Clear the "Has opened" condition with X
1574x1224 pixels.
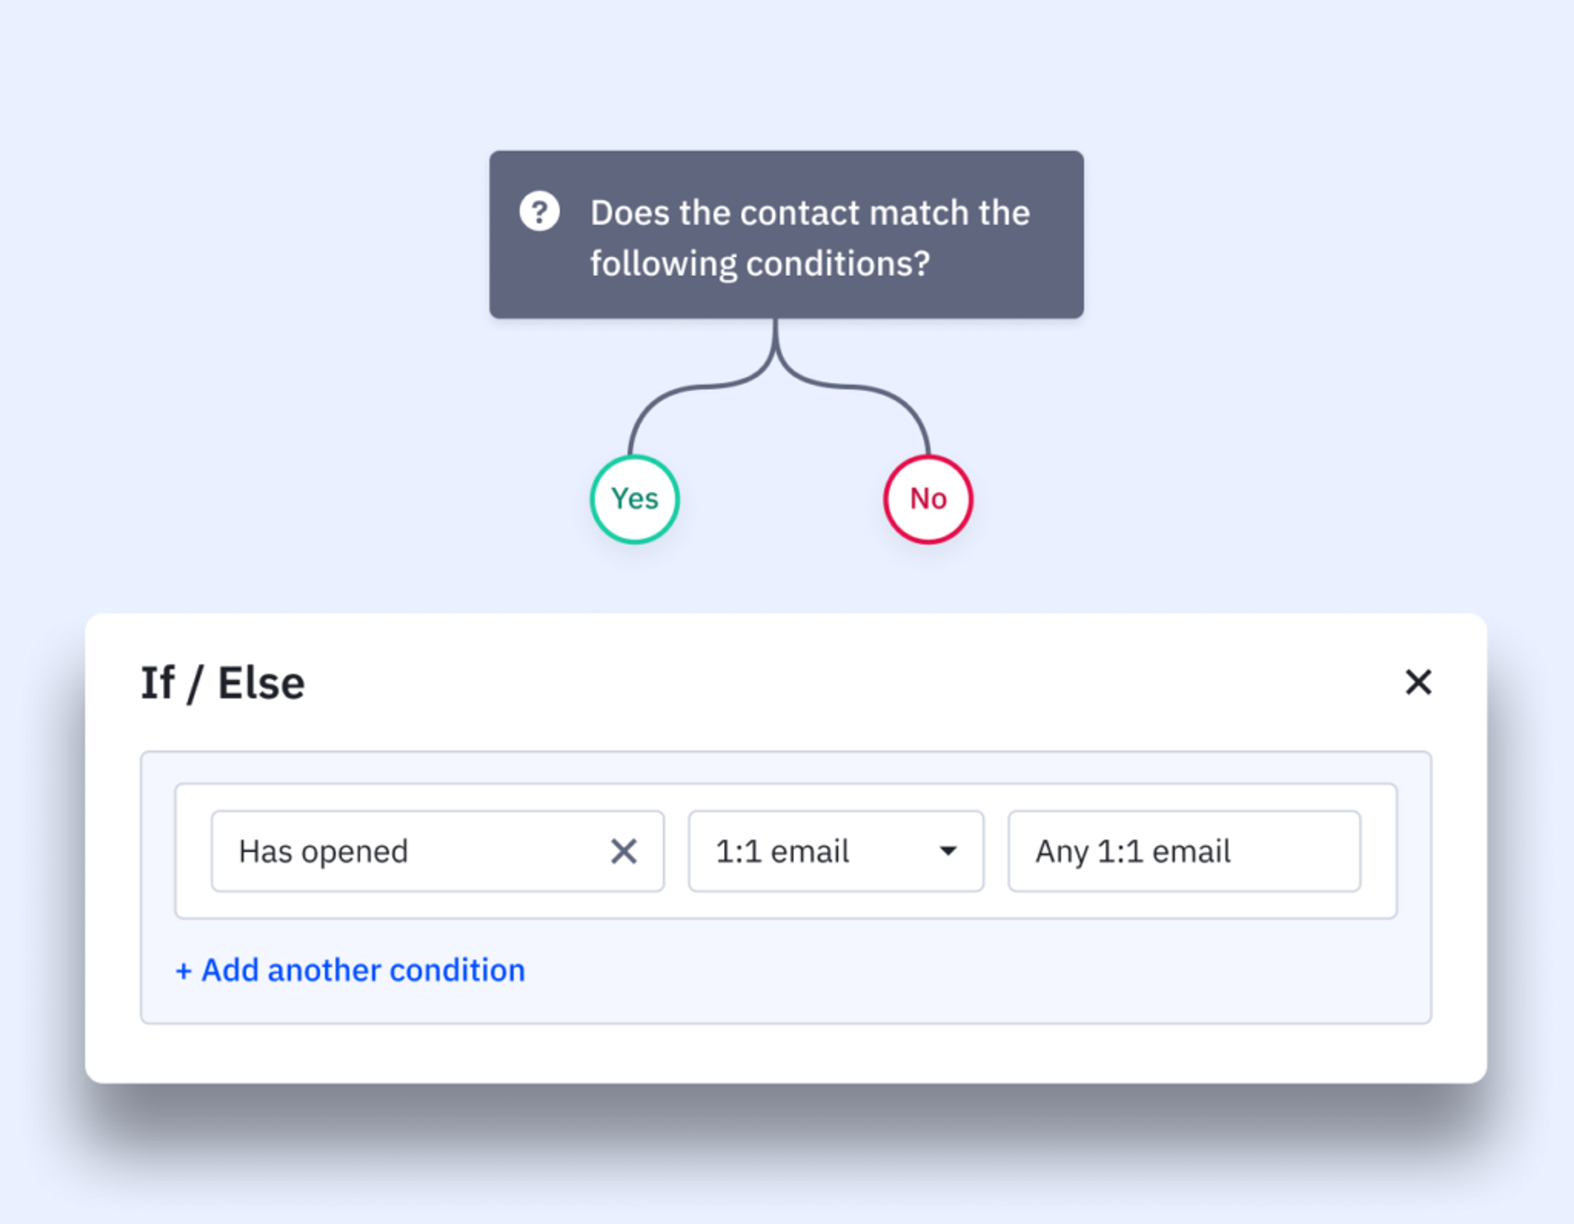pyautogui.click(x=624, y=851)
